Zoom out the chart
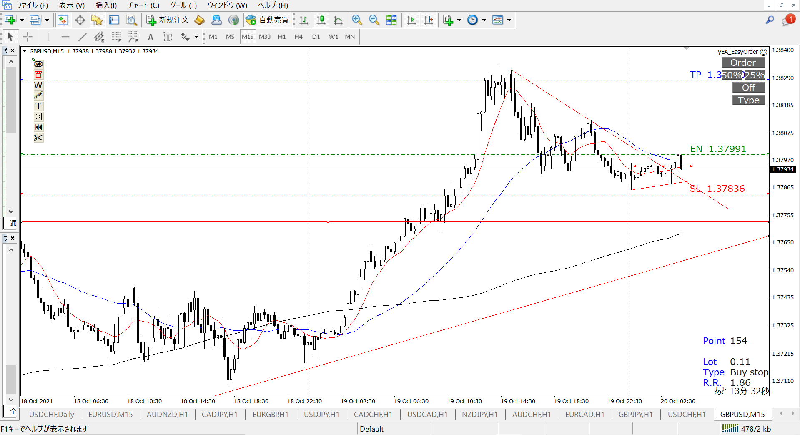This screenshot has width=800, height=435. click(374, 20)
